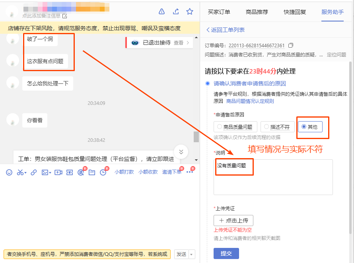This screenshot has width=354, height=263.
Task: Click the copy icon next to order number
Action: click(291, 45)
